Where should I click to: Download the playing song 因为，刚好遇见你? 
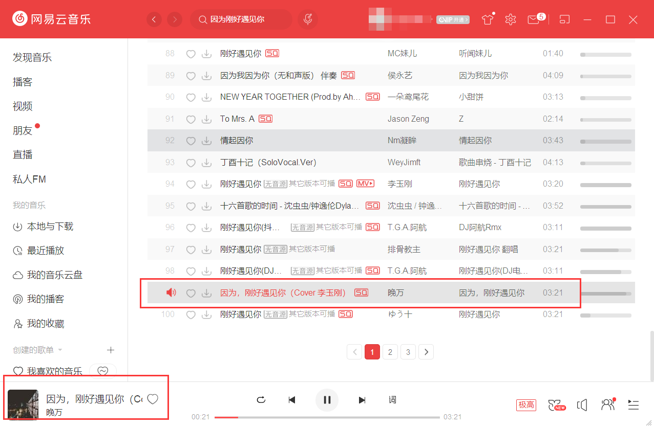pos(206,293)
